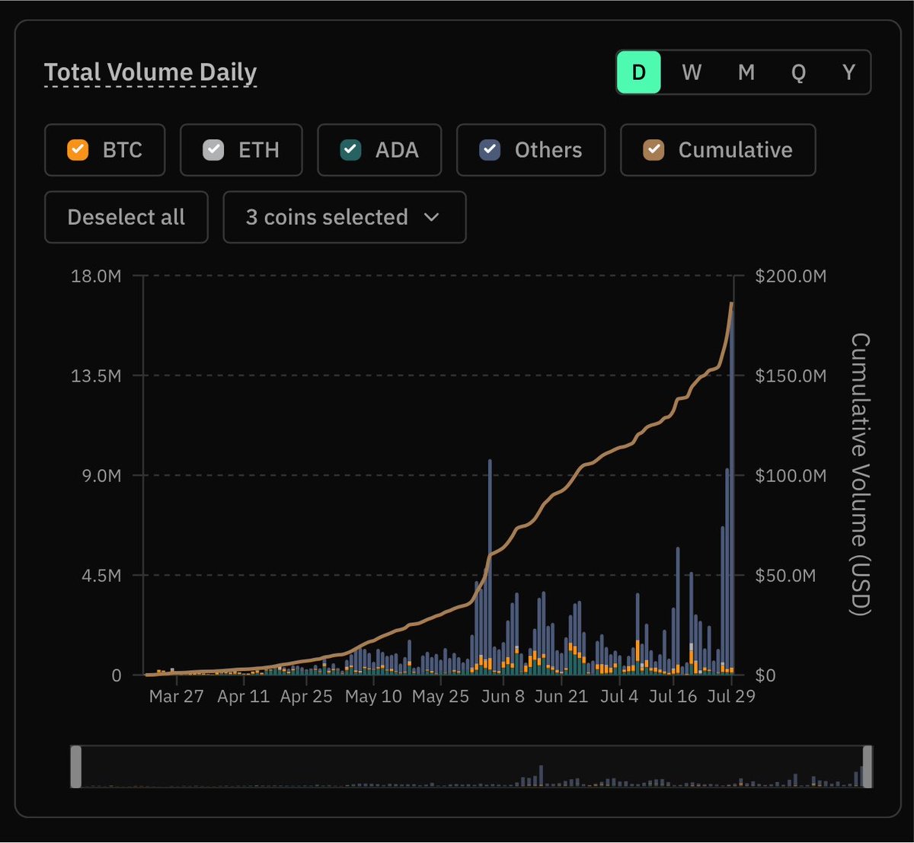
Task: Click the $50.0M right axis label
Action: click(785, 575)
